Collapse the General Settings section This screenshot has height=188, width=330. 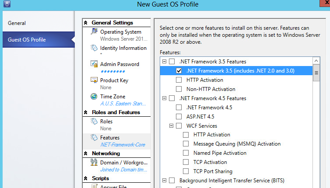(86, 22)
